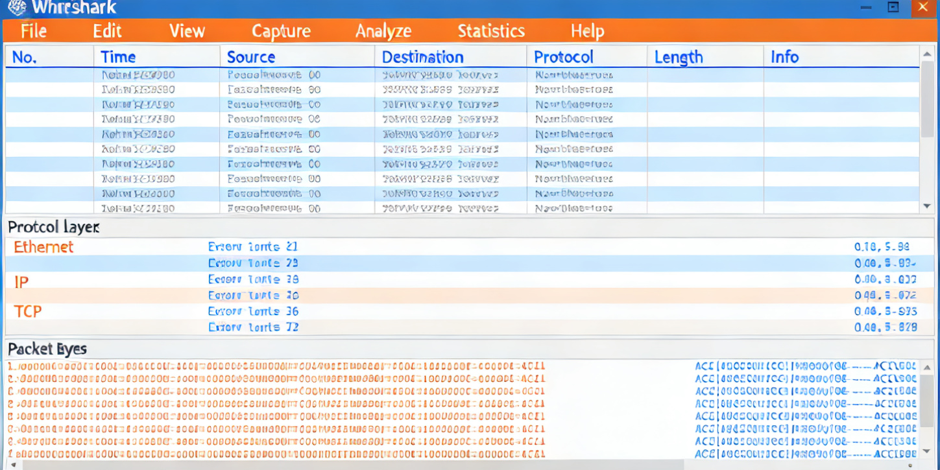Open the Analyze menu
940x470 pixels.
(x=383, y=31)
